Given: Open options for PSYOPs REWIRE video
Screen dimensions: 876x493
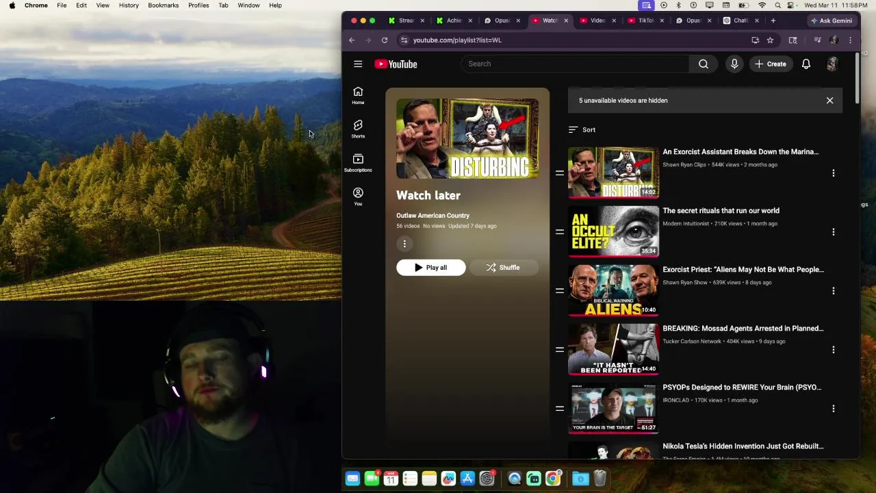Looking at the screenshot, I should click(833, 409).
